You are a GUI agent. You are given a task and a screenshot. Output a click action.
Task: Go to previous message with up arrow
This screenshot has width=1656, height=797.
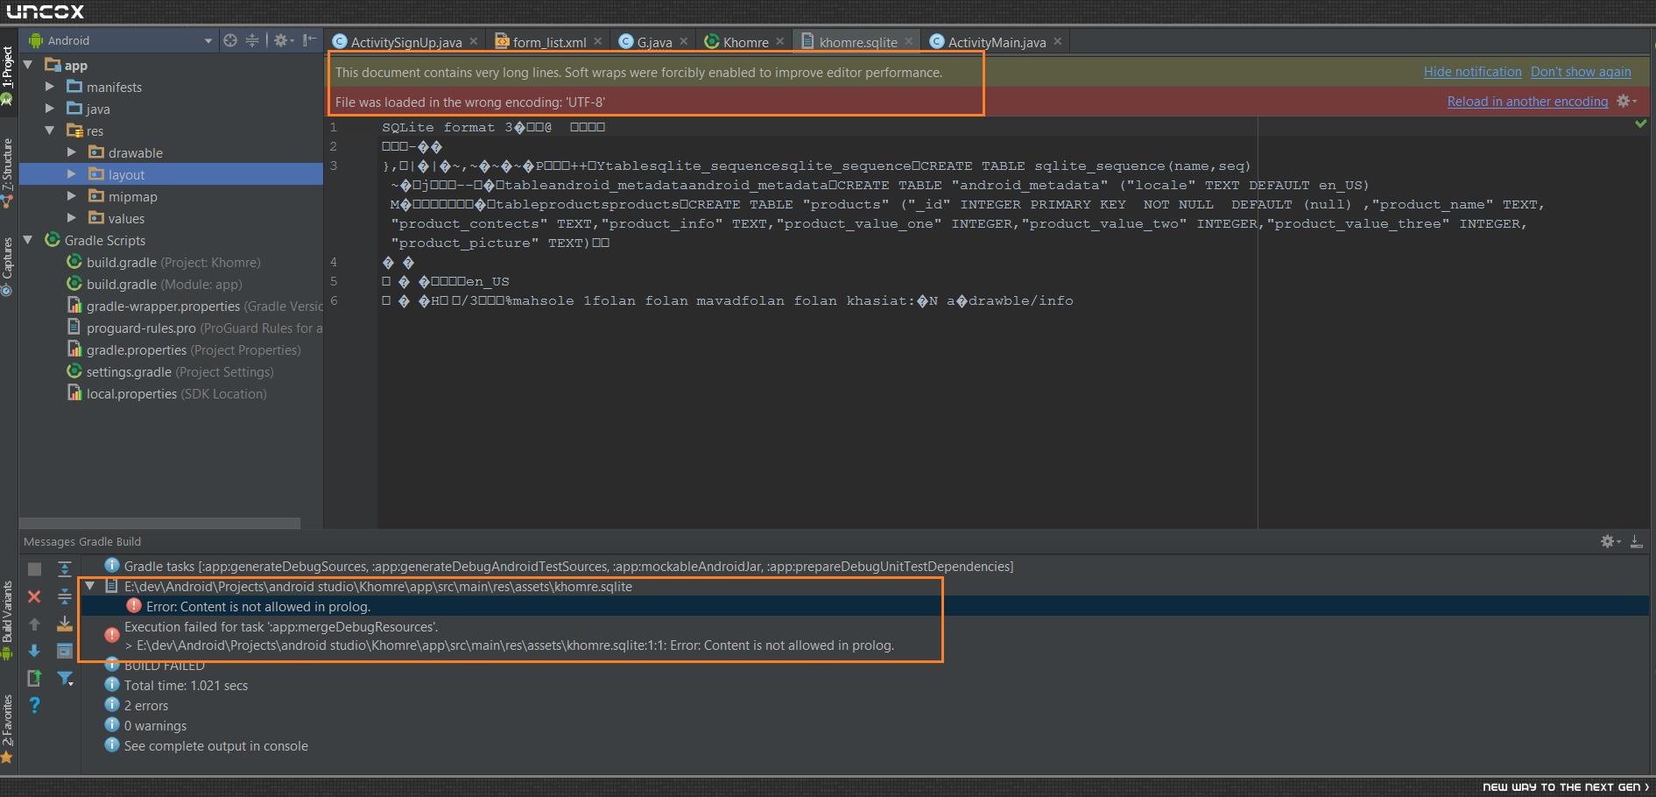(x=34, y=624)
